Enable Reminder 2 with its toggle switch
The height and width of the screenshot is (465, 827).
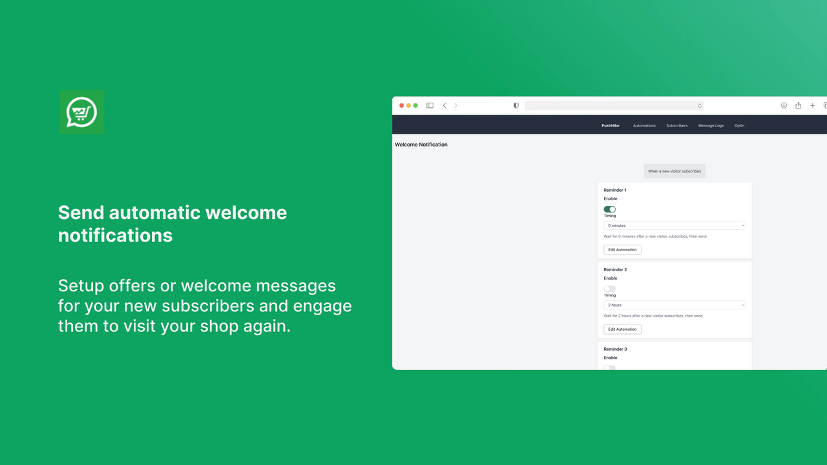(609, 289)
